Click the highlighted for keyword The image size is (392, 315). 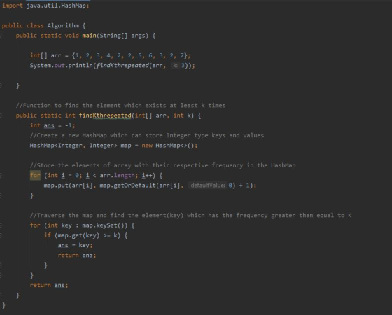tap(35, 175)
